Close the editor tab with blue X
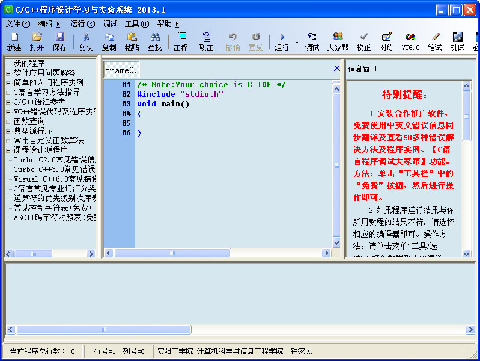 tap(337, 69)
